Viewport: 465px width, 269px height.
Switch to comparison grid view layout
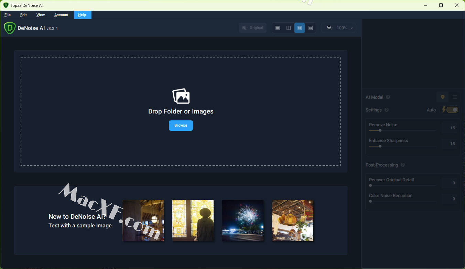click(x=311, y=28)
